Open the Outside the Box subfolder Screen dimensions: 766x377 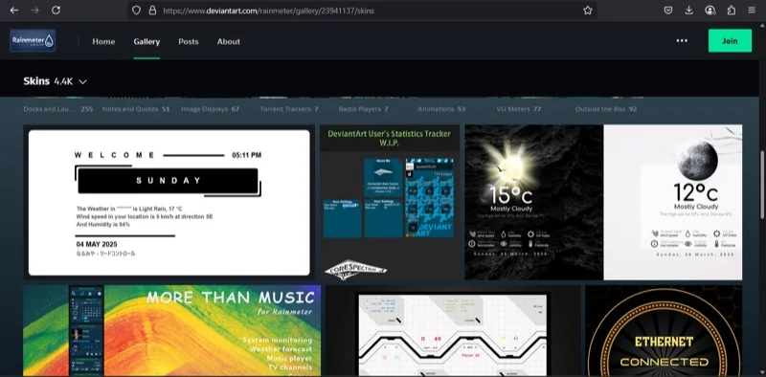(606, 109)
